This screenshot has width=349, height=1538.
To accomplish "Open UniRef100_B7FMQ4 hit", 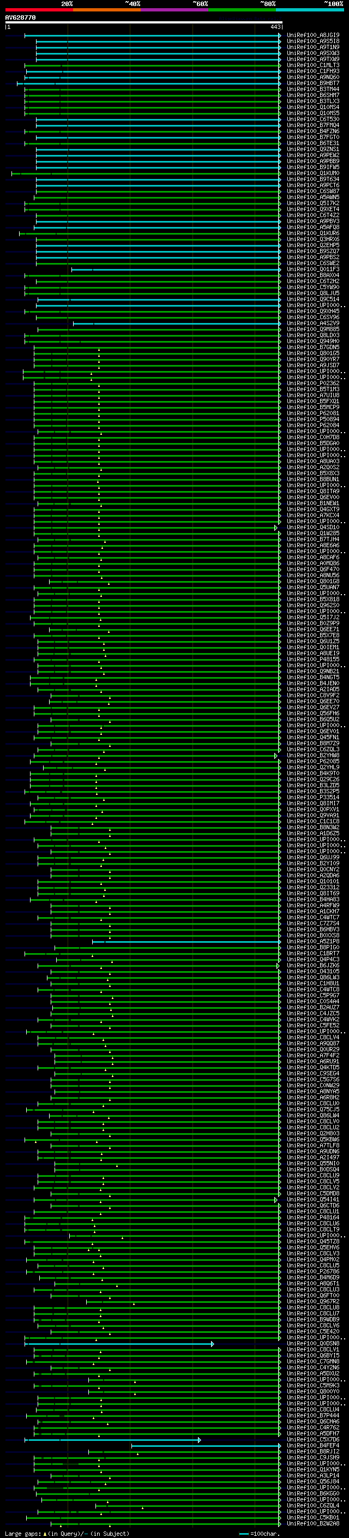I will pyautogui.click(x=313, y=125).
